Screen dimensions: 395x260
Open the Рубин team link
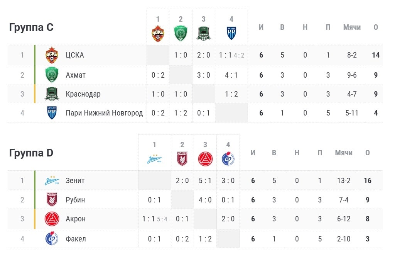75,200
